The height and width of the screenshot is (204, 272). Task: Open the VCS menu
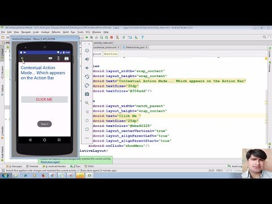(x=88, y=32)
